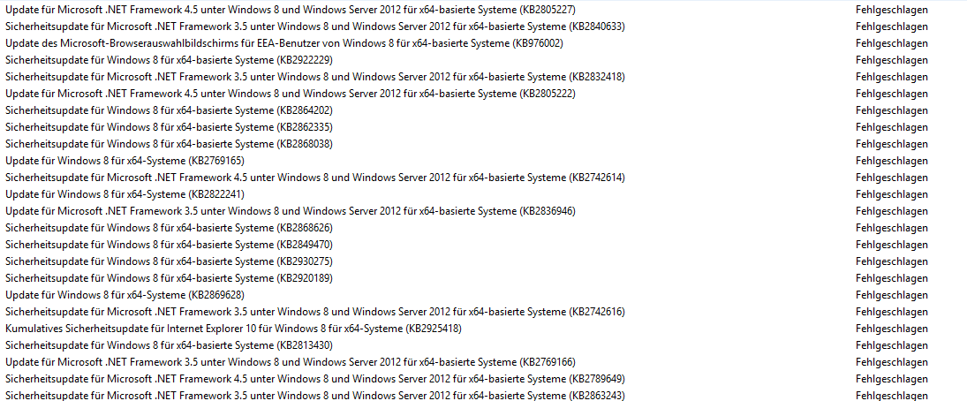Select .NET 3.5 update KB2769166
The image size is (967, 401).
pyautogui.click(x=290, y=362)
